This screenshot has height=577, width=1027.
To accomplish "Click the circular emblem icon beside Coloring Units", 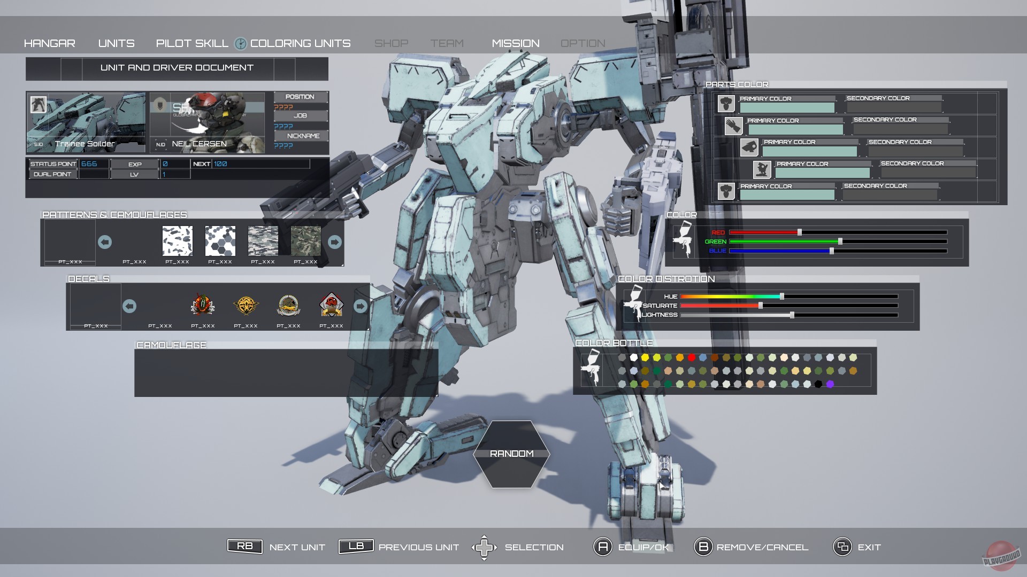I will click(241, 43).
